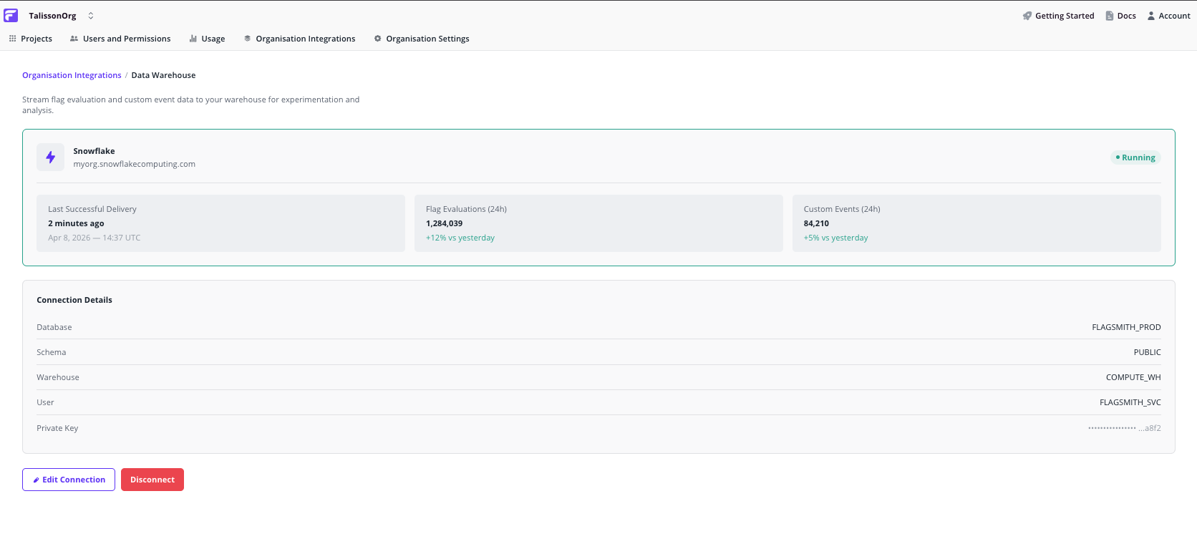
Task: Click the Connection Details heading
Action: [x=74, y=300]
